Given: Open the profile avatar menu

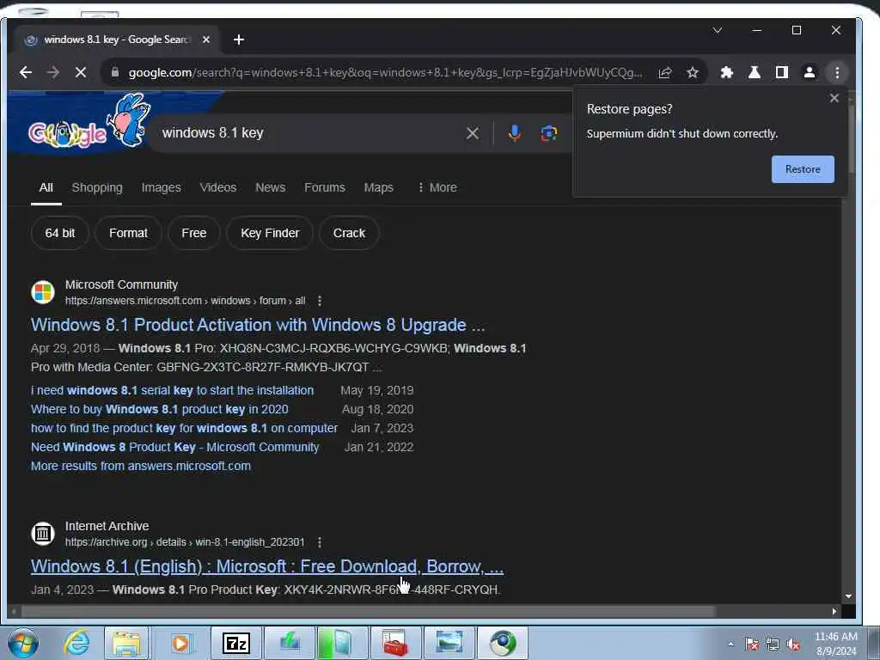Looking at the screenshot, I should (x=810, y=72).
